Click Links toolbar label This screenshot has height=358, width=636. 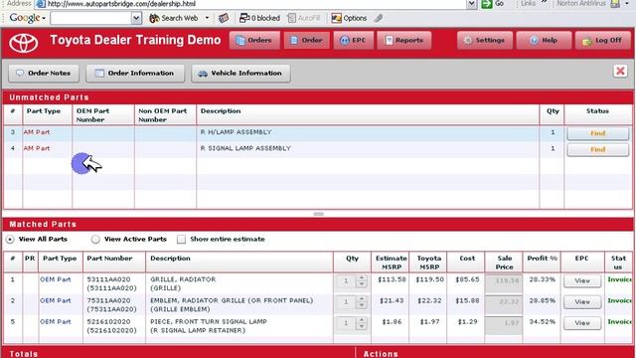point(528,3)
